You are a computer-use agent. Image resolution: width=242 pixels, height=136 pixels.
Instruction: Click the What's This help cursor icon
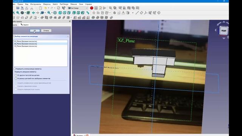tap(64, 8)
